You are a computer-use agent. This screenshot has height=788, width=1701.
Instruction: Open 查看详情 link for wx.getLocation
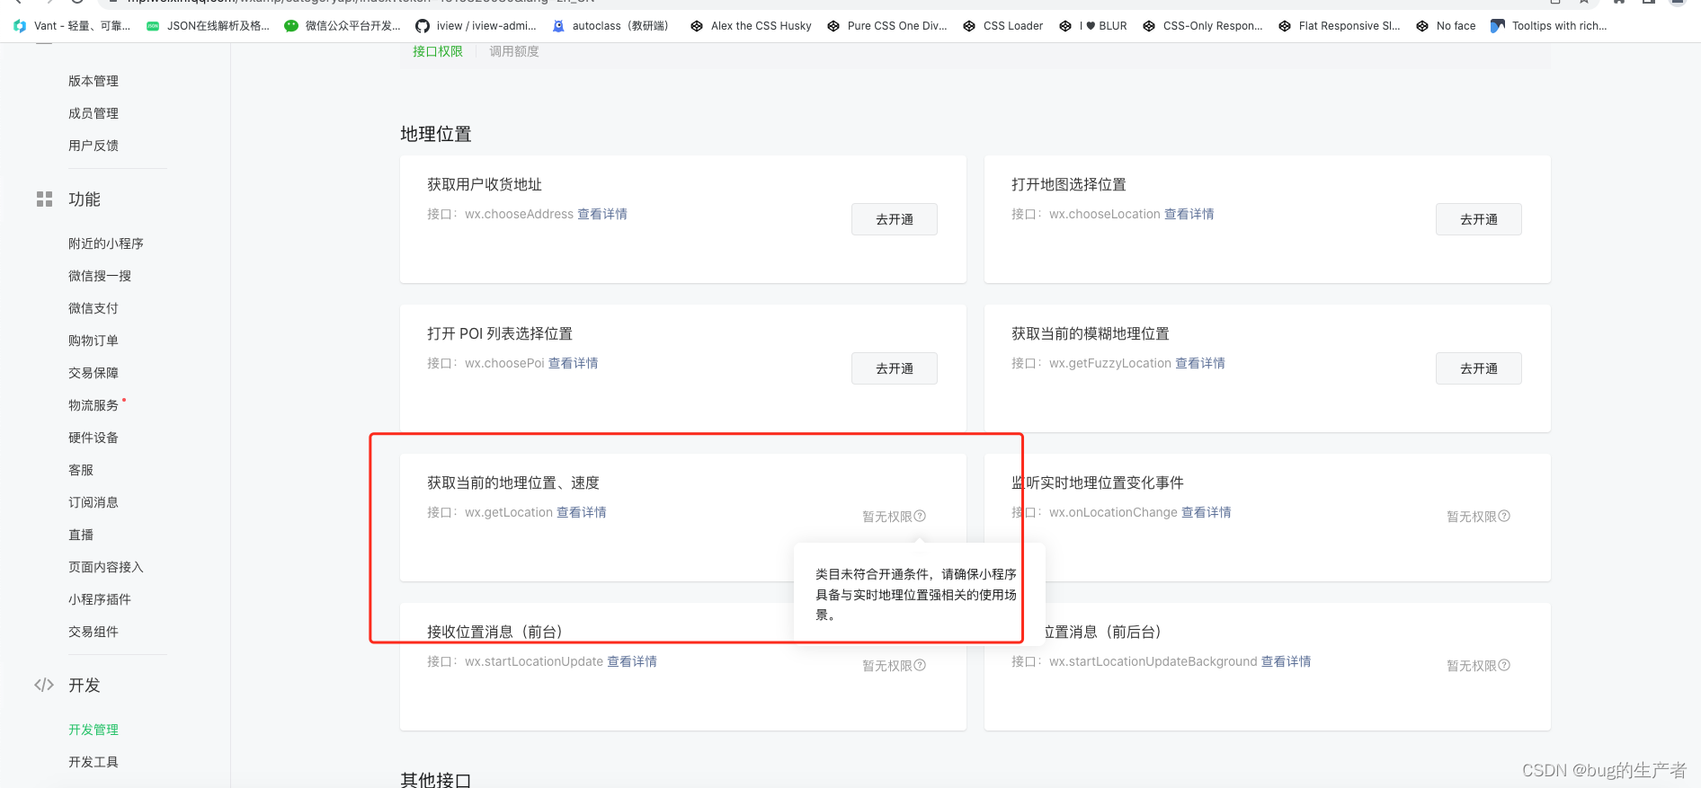click(x=581, y=512)
